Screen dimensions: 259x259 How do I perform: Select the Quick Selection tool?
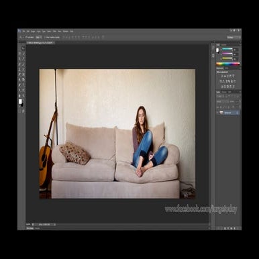(23, 54)
